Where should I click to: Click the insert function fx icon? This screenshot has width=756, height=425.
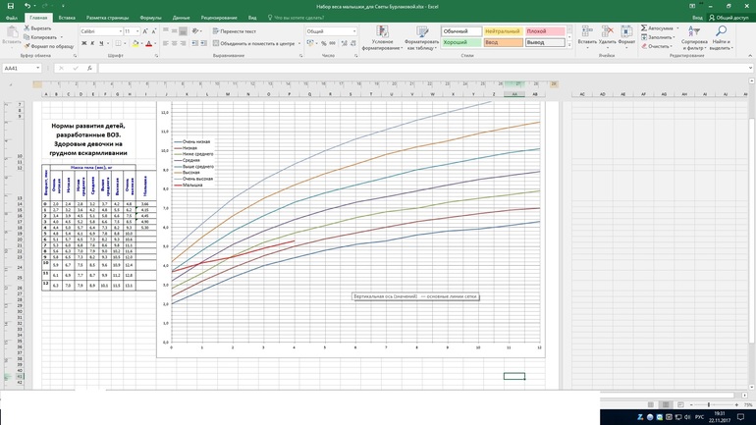(x=89, y=69)
